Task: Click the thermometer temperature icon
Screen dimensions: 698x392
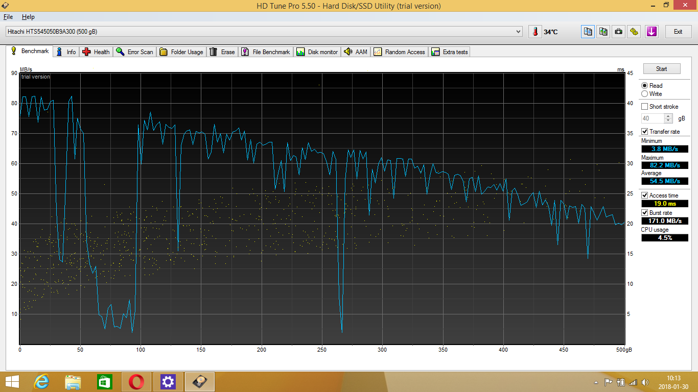Action: pyautogui.click(x=535, y=32)
